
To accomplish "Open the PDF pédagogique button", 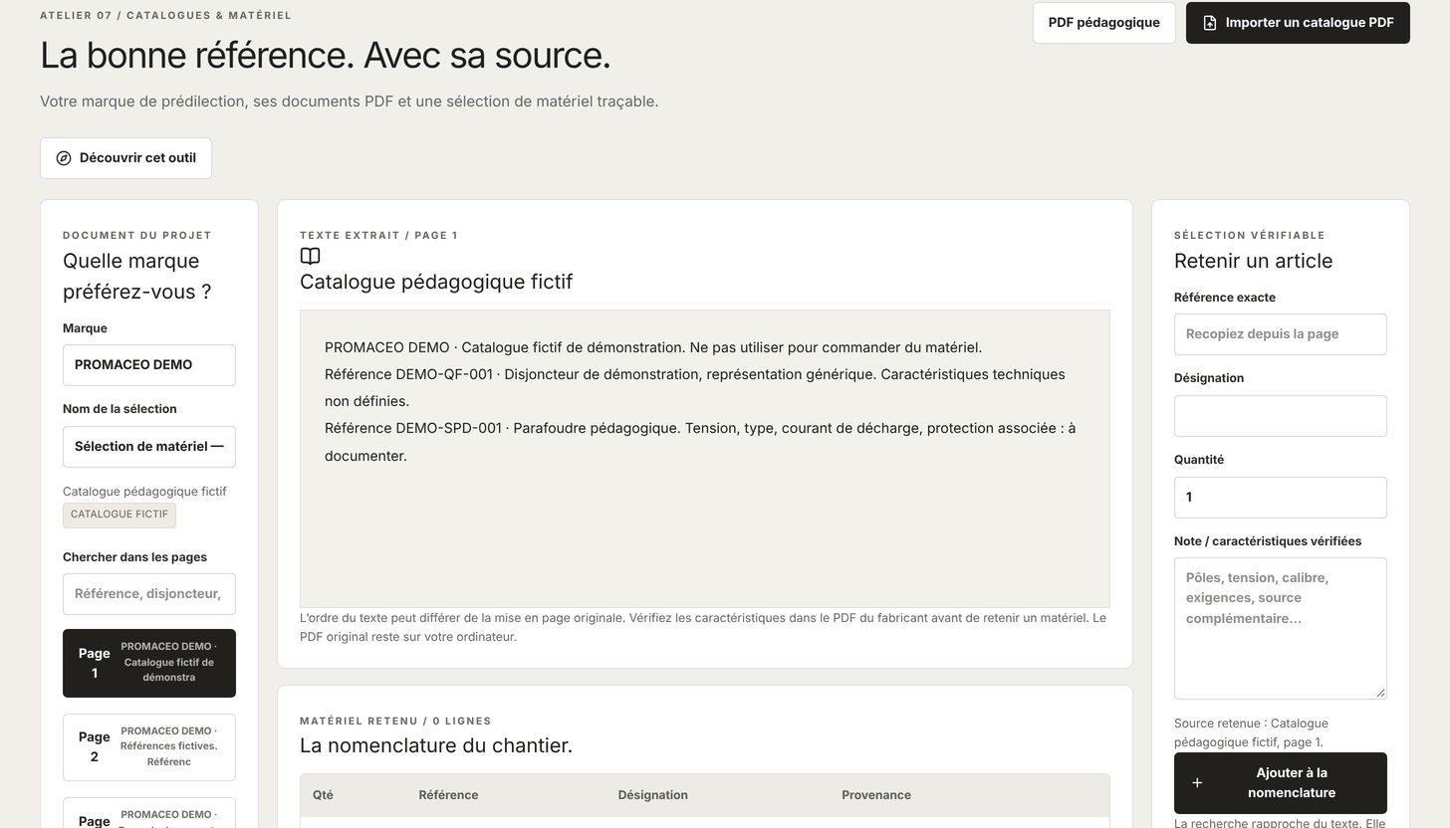I will pyautogui.click(x=1103, y=23).
